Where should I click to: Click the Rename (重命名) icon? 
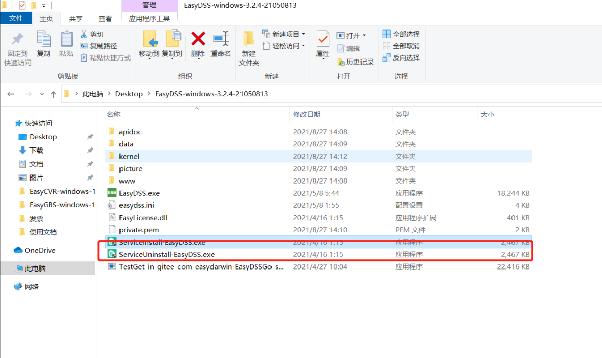tap(221, 39)
